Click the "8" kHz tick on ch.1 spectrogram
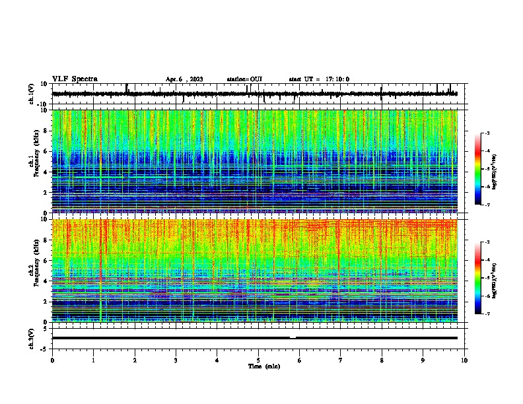The image size is (523, 404). pos(46,131)
